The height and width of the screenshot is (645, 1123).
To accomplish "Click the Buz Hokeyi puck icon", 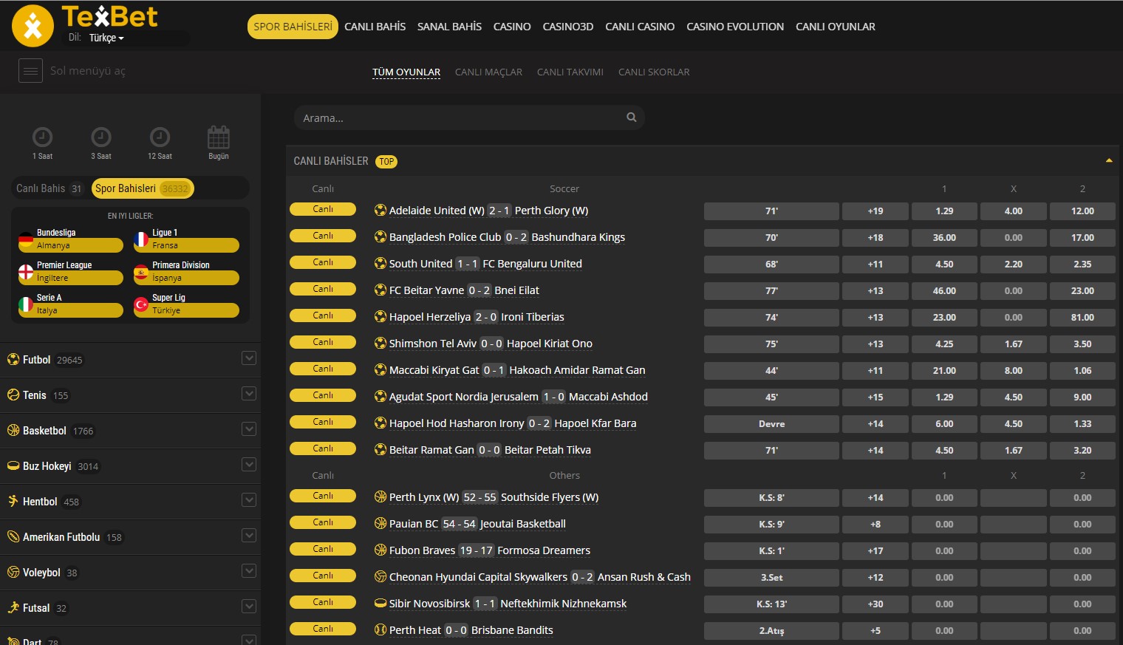I will pos(13,465).
